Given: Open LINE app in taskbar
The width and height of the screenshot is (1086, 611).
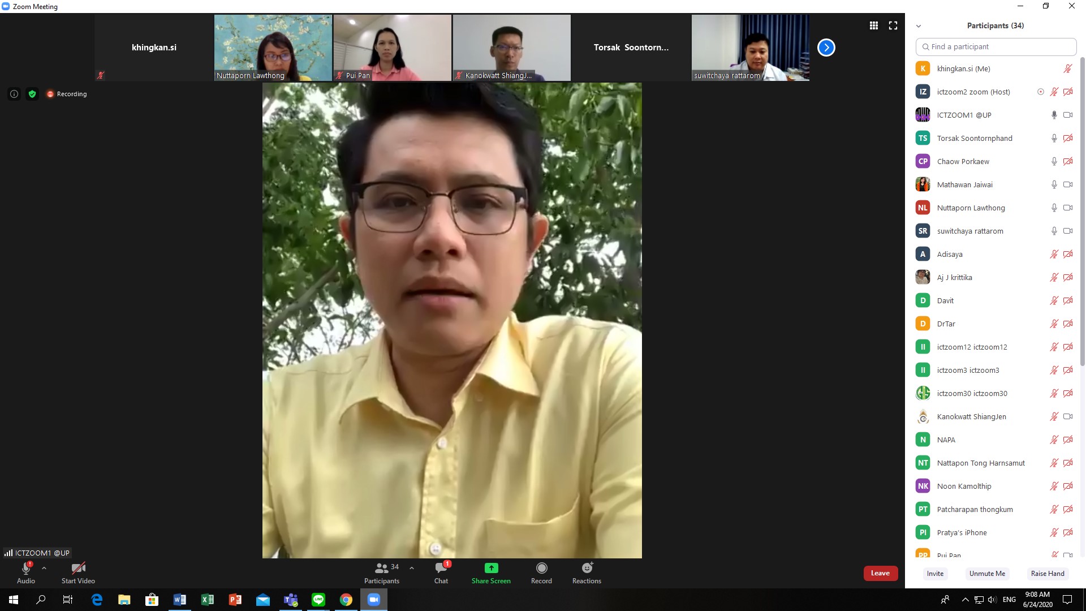Looking at the screenshot, I should tap(318, 600).
